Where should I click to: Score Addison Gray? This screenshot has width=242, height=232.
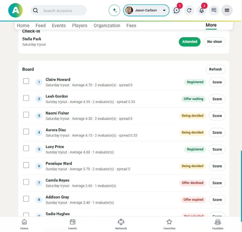click(217, 200)
